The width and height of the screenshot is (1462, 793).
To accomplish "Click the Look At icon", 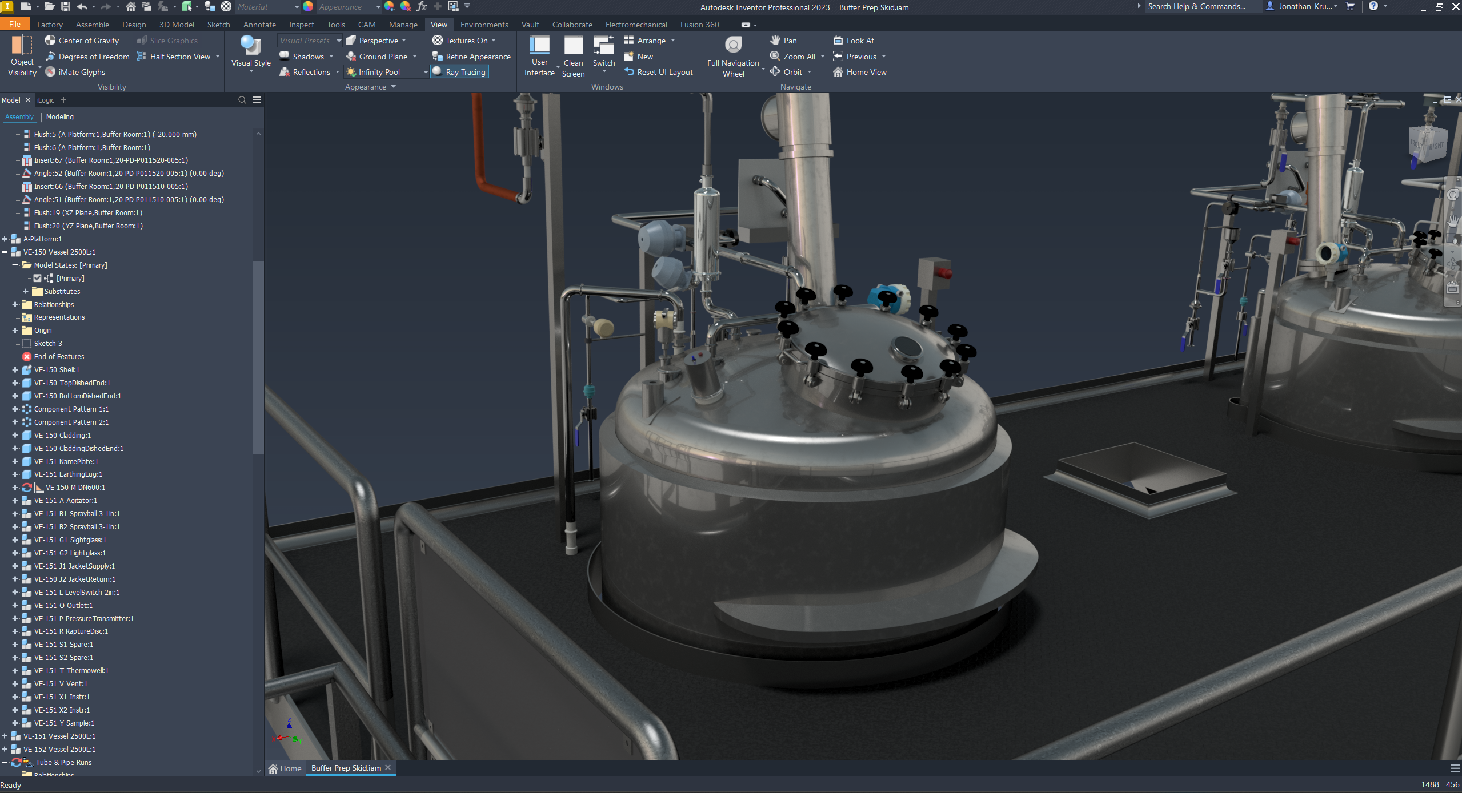I will click(x=838, y=41).
